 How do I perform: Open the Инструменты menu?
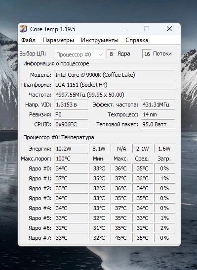[x=100, y=40]
